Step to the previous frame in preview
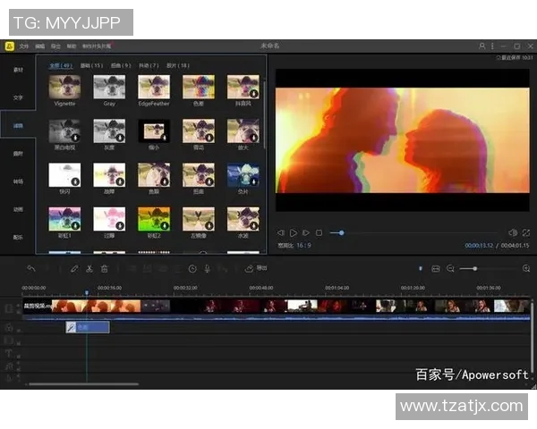This screenshot has height=429, width=537. pyautogui.click(x=280, y=232)
